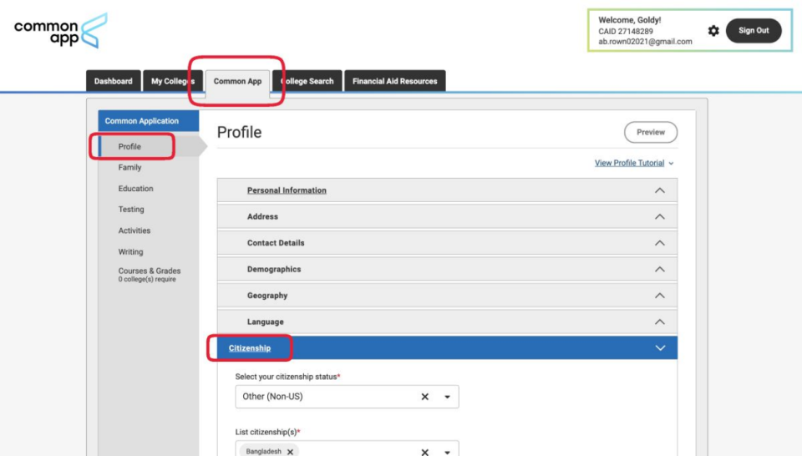Go to the Testing sidebar section

coord(131,210)
